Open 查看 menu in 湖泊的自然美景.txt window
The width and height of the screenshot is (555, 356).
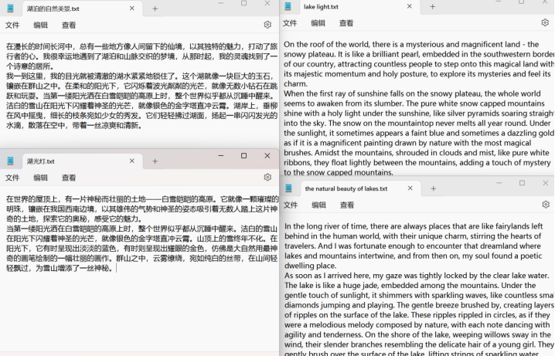tap(69, 25)
